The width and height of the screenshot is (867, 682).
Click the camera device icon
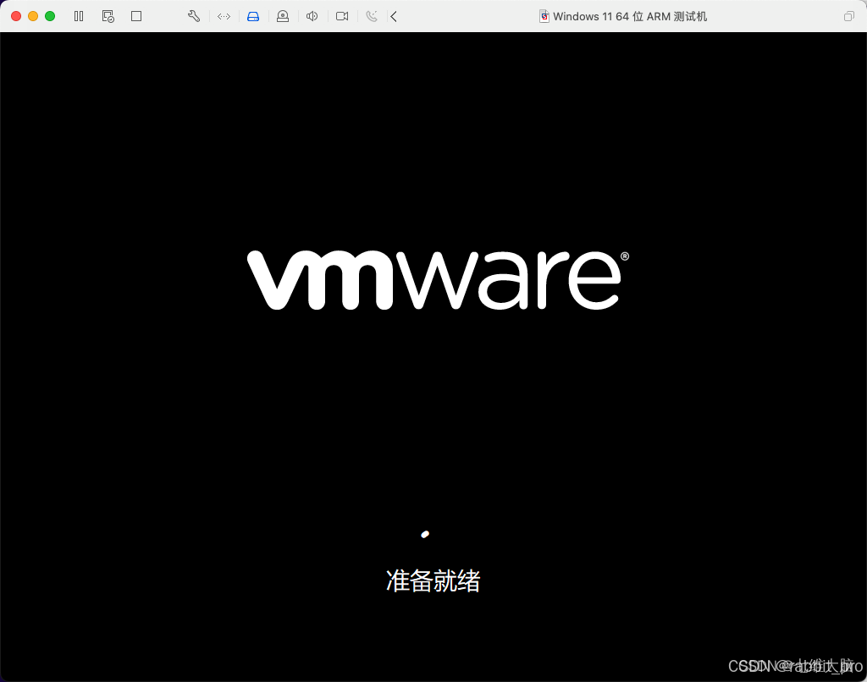[x=342, y=16]
